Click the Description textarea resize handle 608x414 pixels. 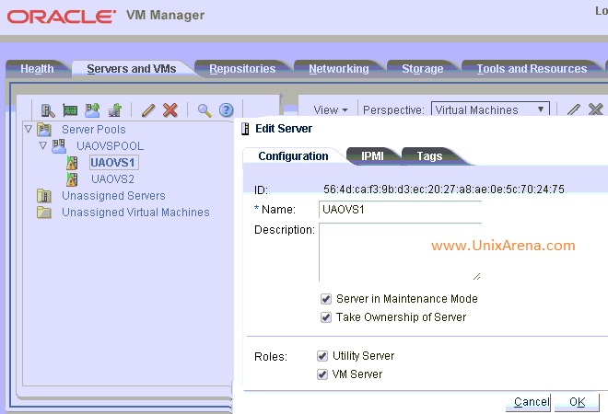476,276
